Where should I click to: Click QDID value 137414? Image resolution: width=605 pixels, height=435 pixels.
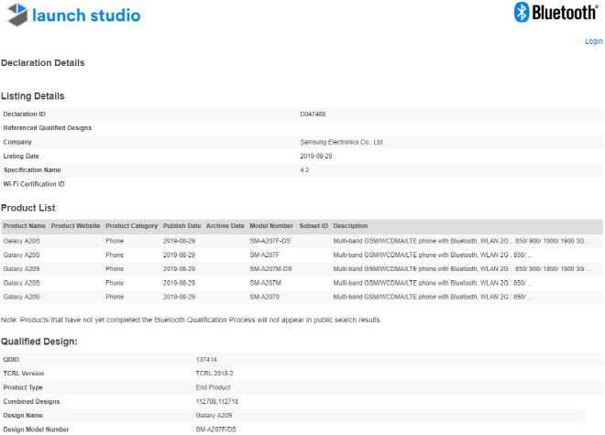click(x=206, y=360)
